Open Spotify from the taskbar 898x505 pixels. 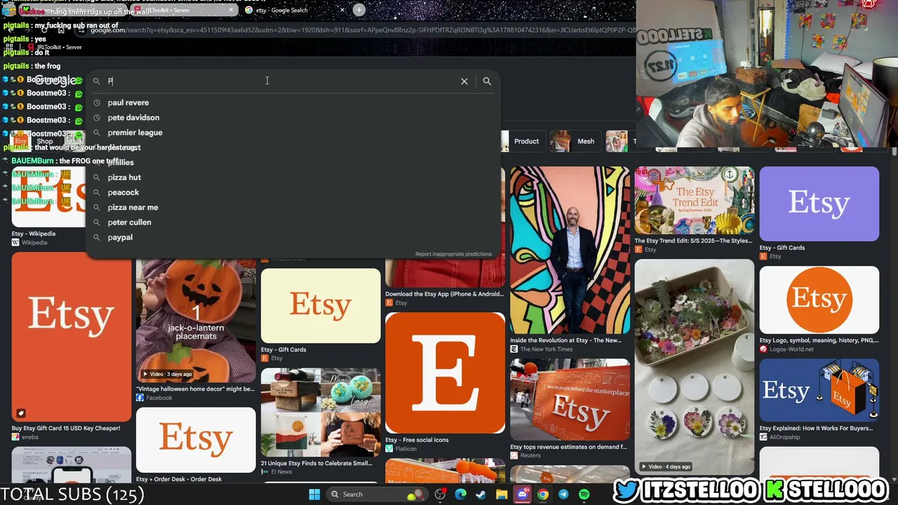pyautogui.click(x=584, y=494)
